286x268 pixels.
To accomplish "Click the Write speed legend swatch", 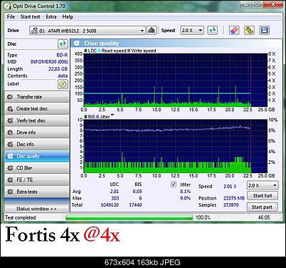I will pos(129,51).
